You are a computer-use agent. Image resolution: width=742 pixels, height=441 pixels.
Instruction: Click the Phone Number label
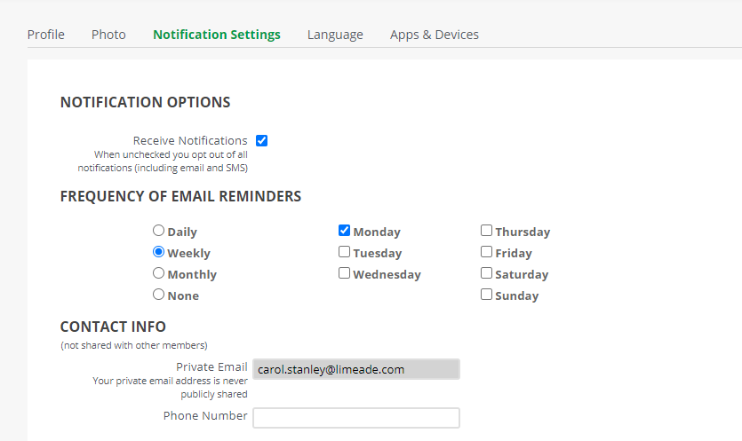pos(205,415)
